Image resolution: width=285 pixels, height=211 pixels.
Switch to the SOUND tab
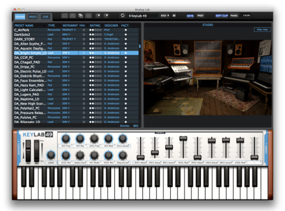coord(20,17)
